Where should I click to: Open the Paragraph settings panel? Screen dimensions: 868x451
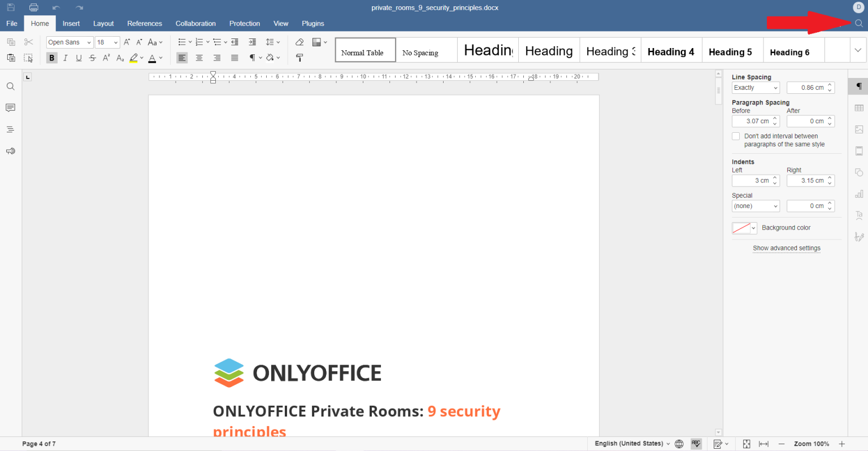(x=858, y=86)
